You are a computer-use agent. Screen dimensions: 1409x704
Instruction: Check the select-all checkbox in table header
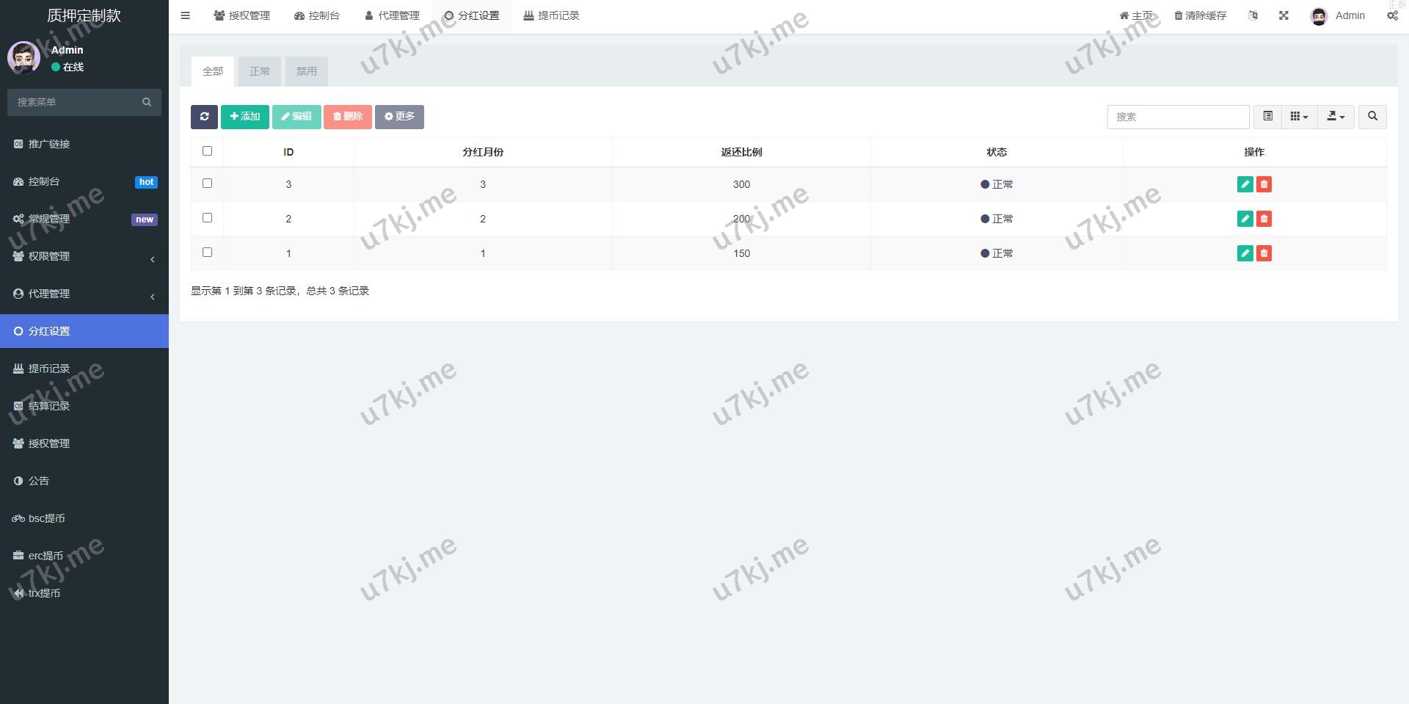coord(207,151)
